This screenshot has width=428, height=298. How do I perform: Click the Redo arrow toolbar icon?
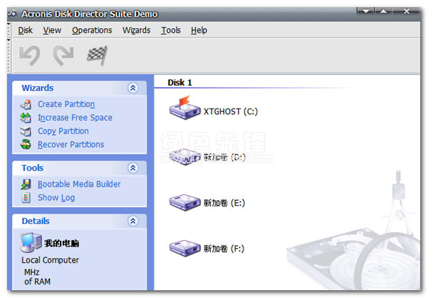pos(63,56)
